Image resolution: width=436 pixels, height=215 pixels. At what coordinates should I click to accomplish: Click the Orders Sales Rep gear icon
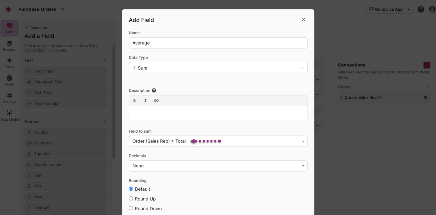425,97
